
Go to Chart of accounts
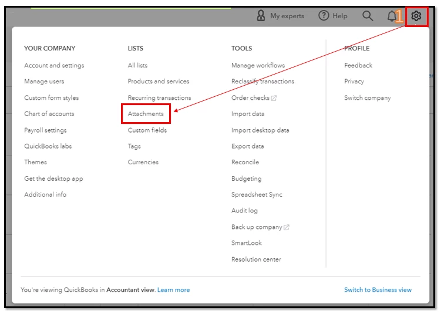click(49, 114)
